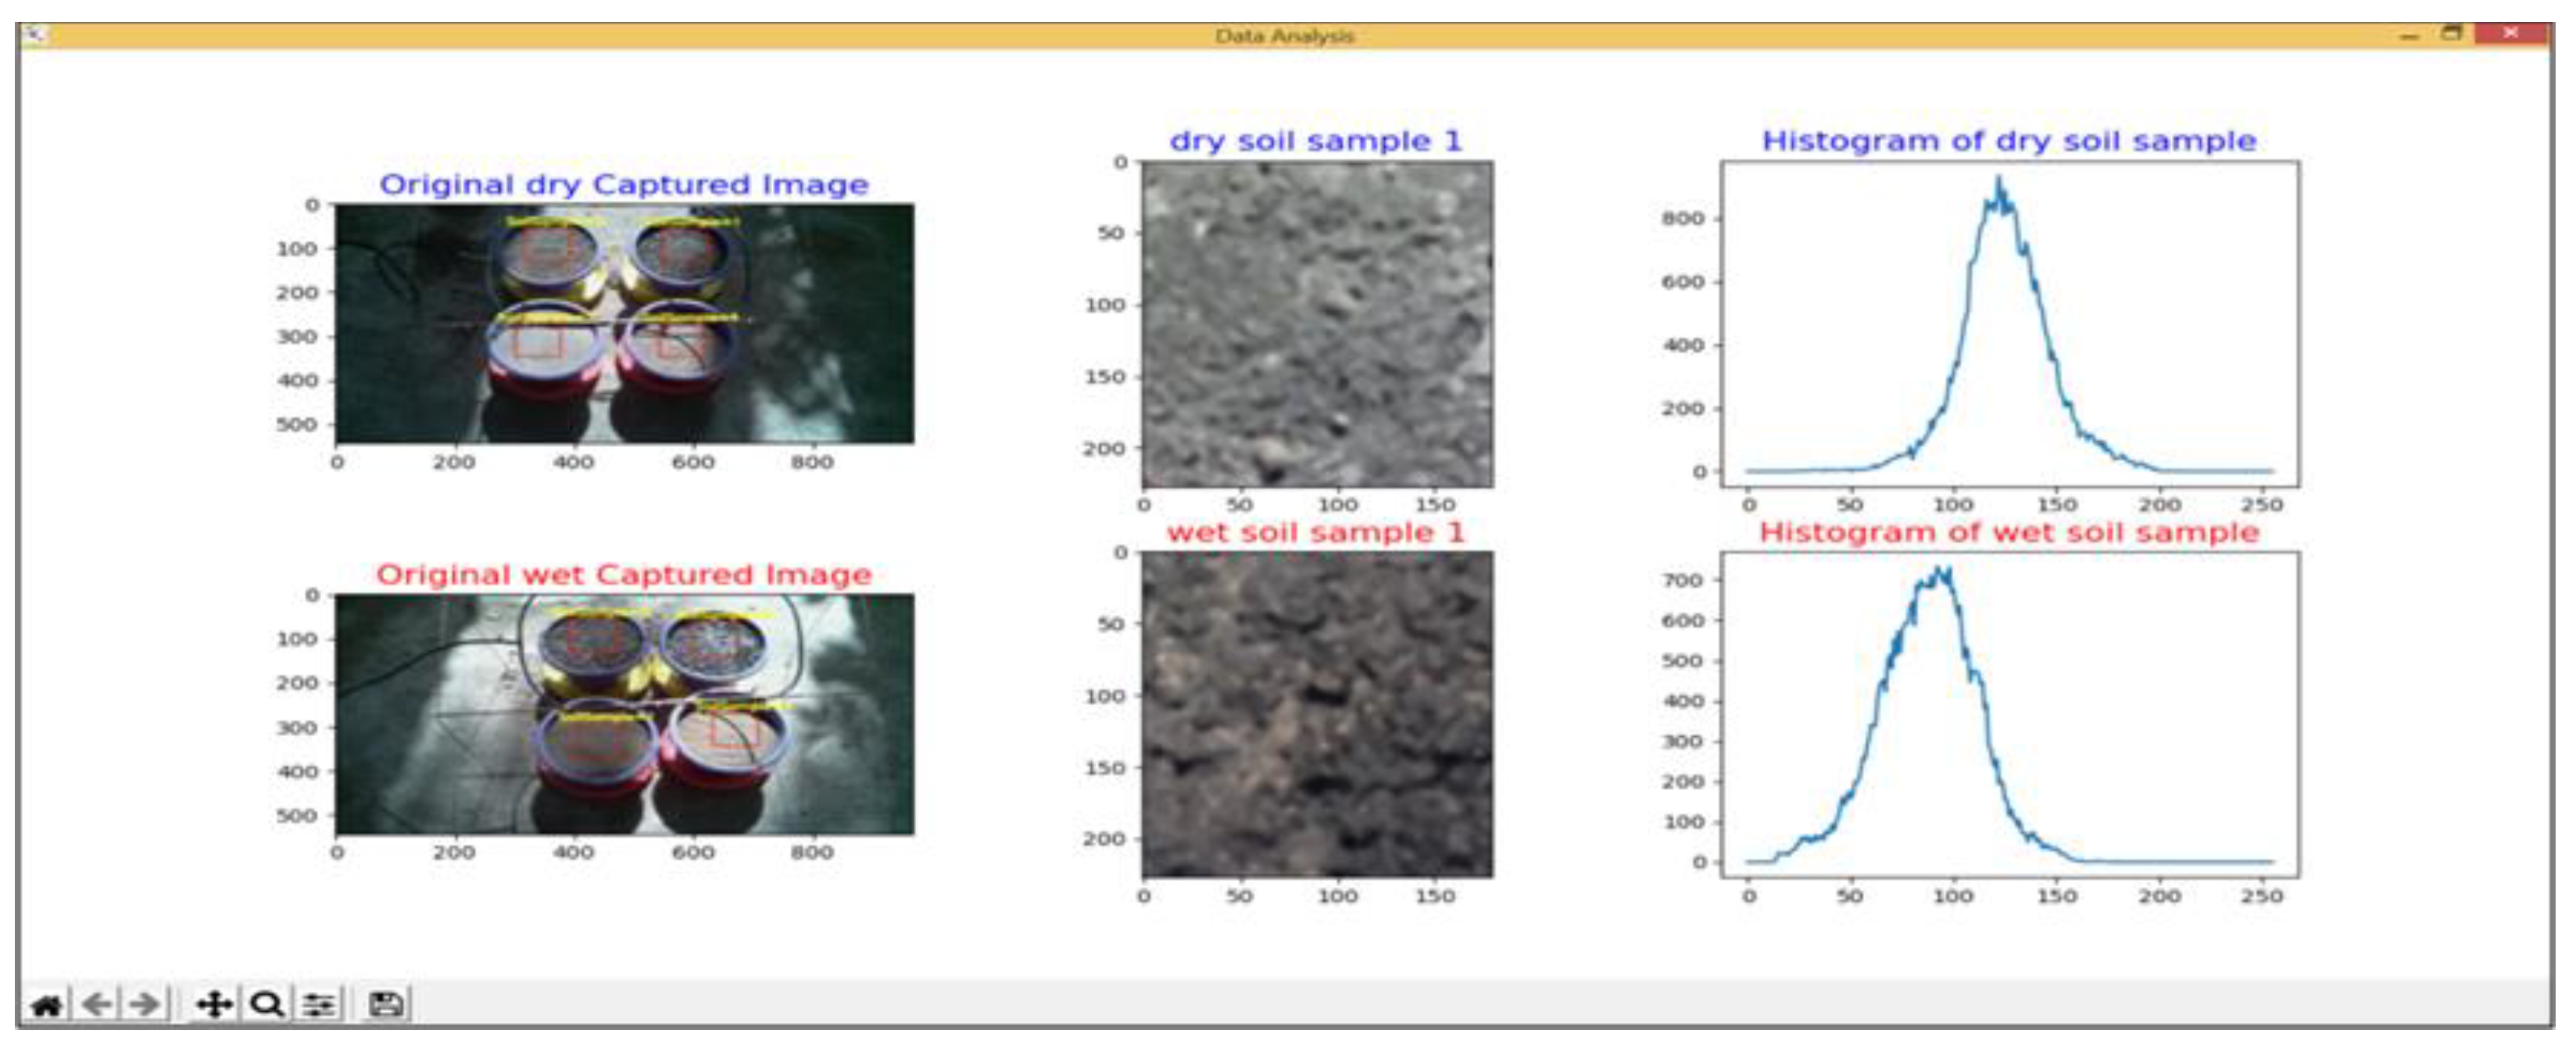Click the 'Histogram of wet soil sample' title
This screenshot has width=2576, height=1051.
[2009, 532]
